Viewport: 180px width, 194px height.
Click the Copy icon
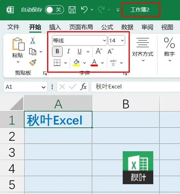(33, 52)
